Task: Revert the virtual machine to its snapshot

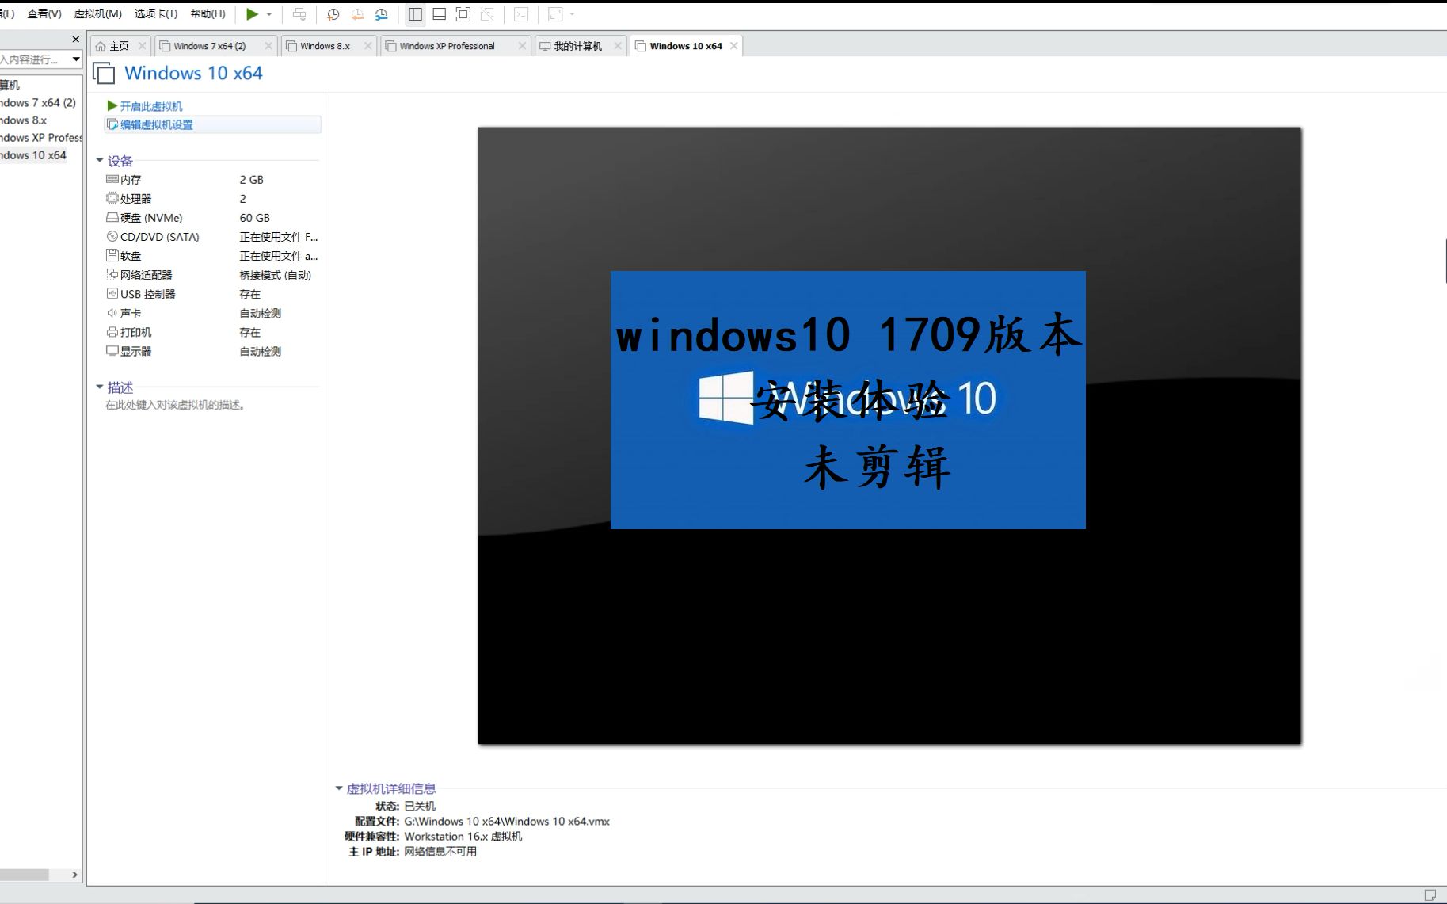Action: pos(356,13)
